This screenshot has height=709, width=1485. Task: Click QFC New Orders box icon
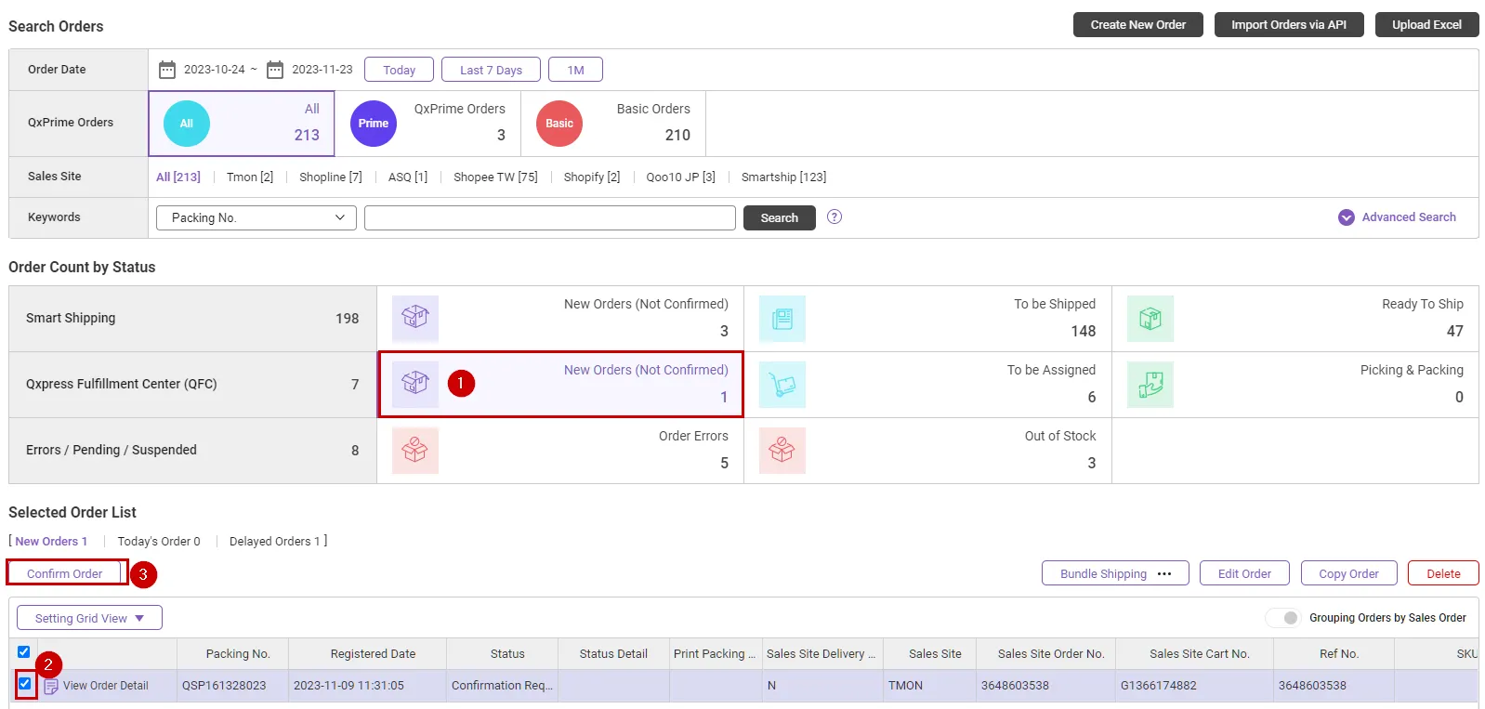[415, 385]
